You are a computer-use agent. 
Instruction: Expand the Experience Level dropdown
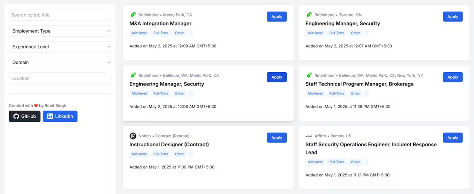pyautogui.click(x=60, y=47)
